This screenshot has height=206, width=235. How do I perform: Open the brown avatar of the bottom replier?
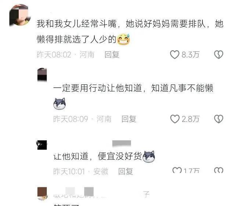tap(42, 194)
